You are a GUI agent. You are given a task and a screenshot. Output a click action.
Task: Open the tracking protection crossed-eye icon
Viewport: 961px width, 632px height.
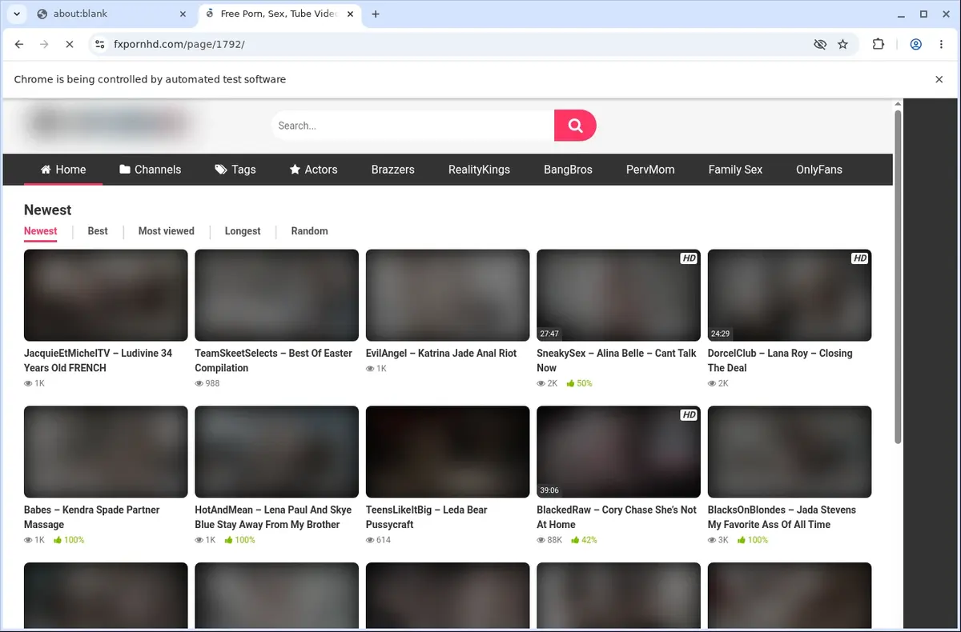819,45
